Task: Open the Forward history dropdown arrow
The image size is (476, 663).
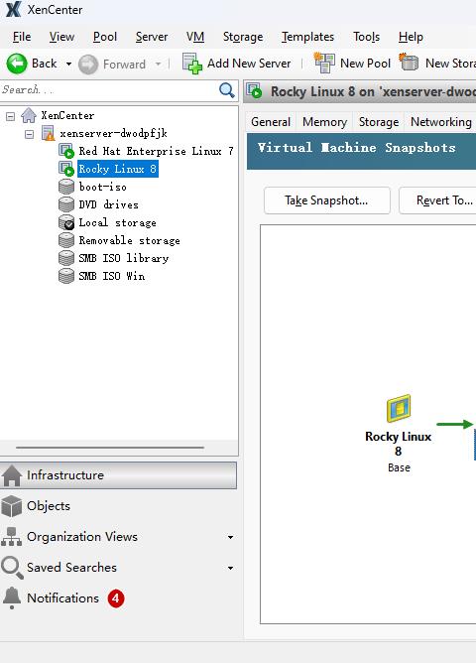Action: coord(158,65)
